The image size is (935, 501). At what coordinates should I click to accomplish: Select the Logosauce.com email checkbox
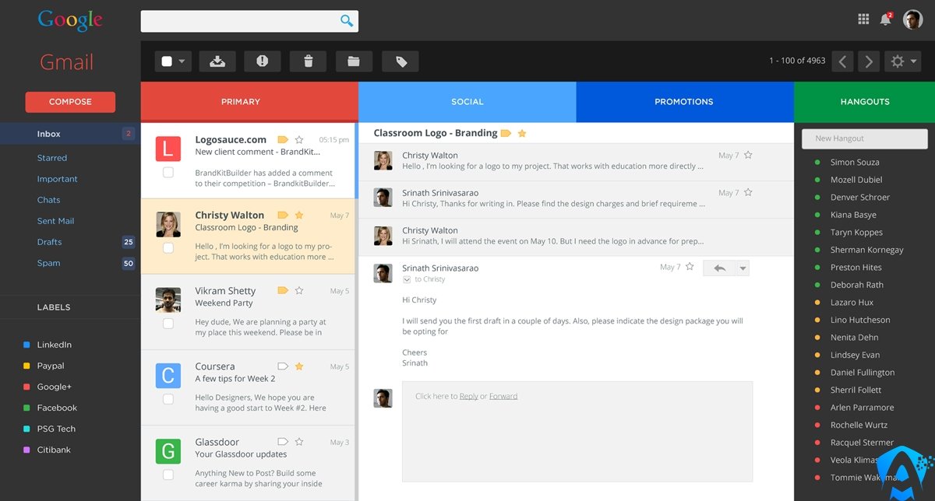click(x=168, y=172)
